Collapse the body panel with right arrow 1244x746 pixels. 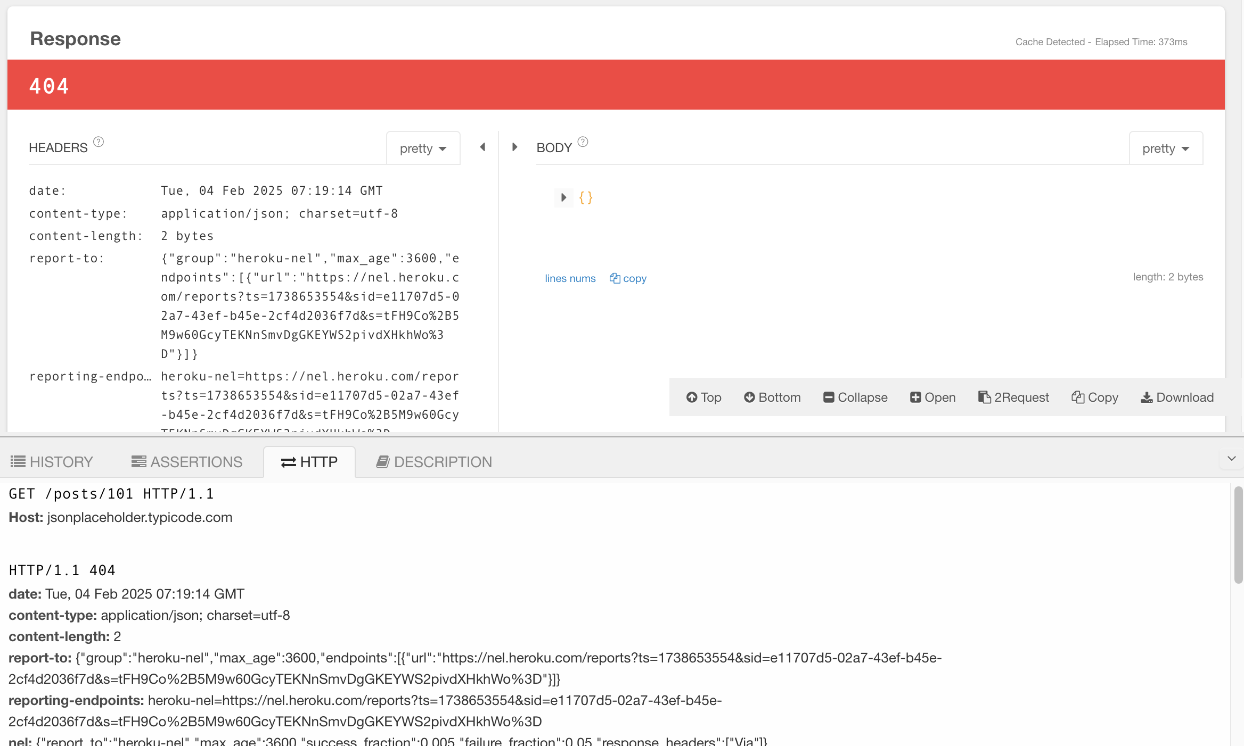pos(514,147)
